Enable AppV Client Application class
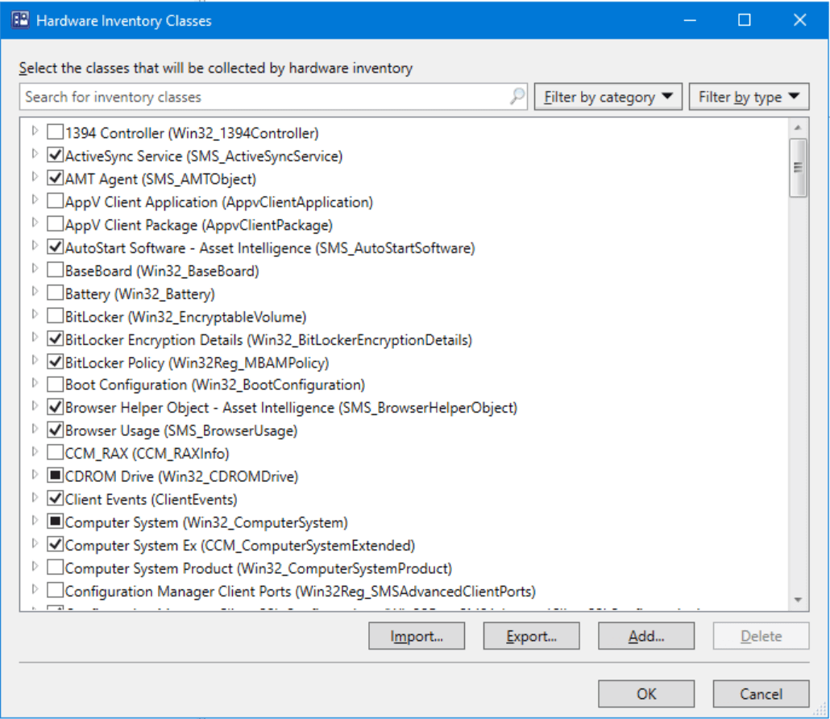 click(56, 202)
